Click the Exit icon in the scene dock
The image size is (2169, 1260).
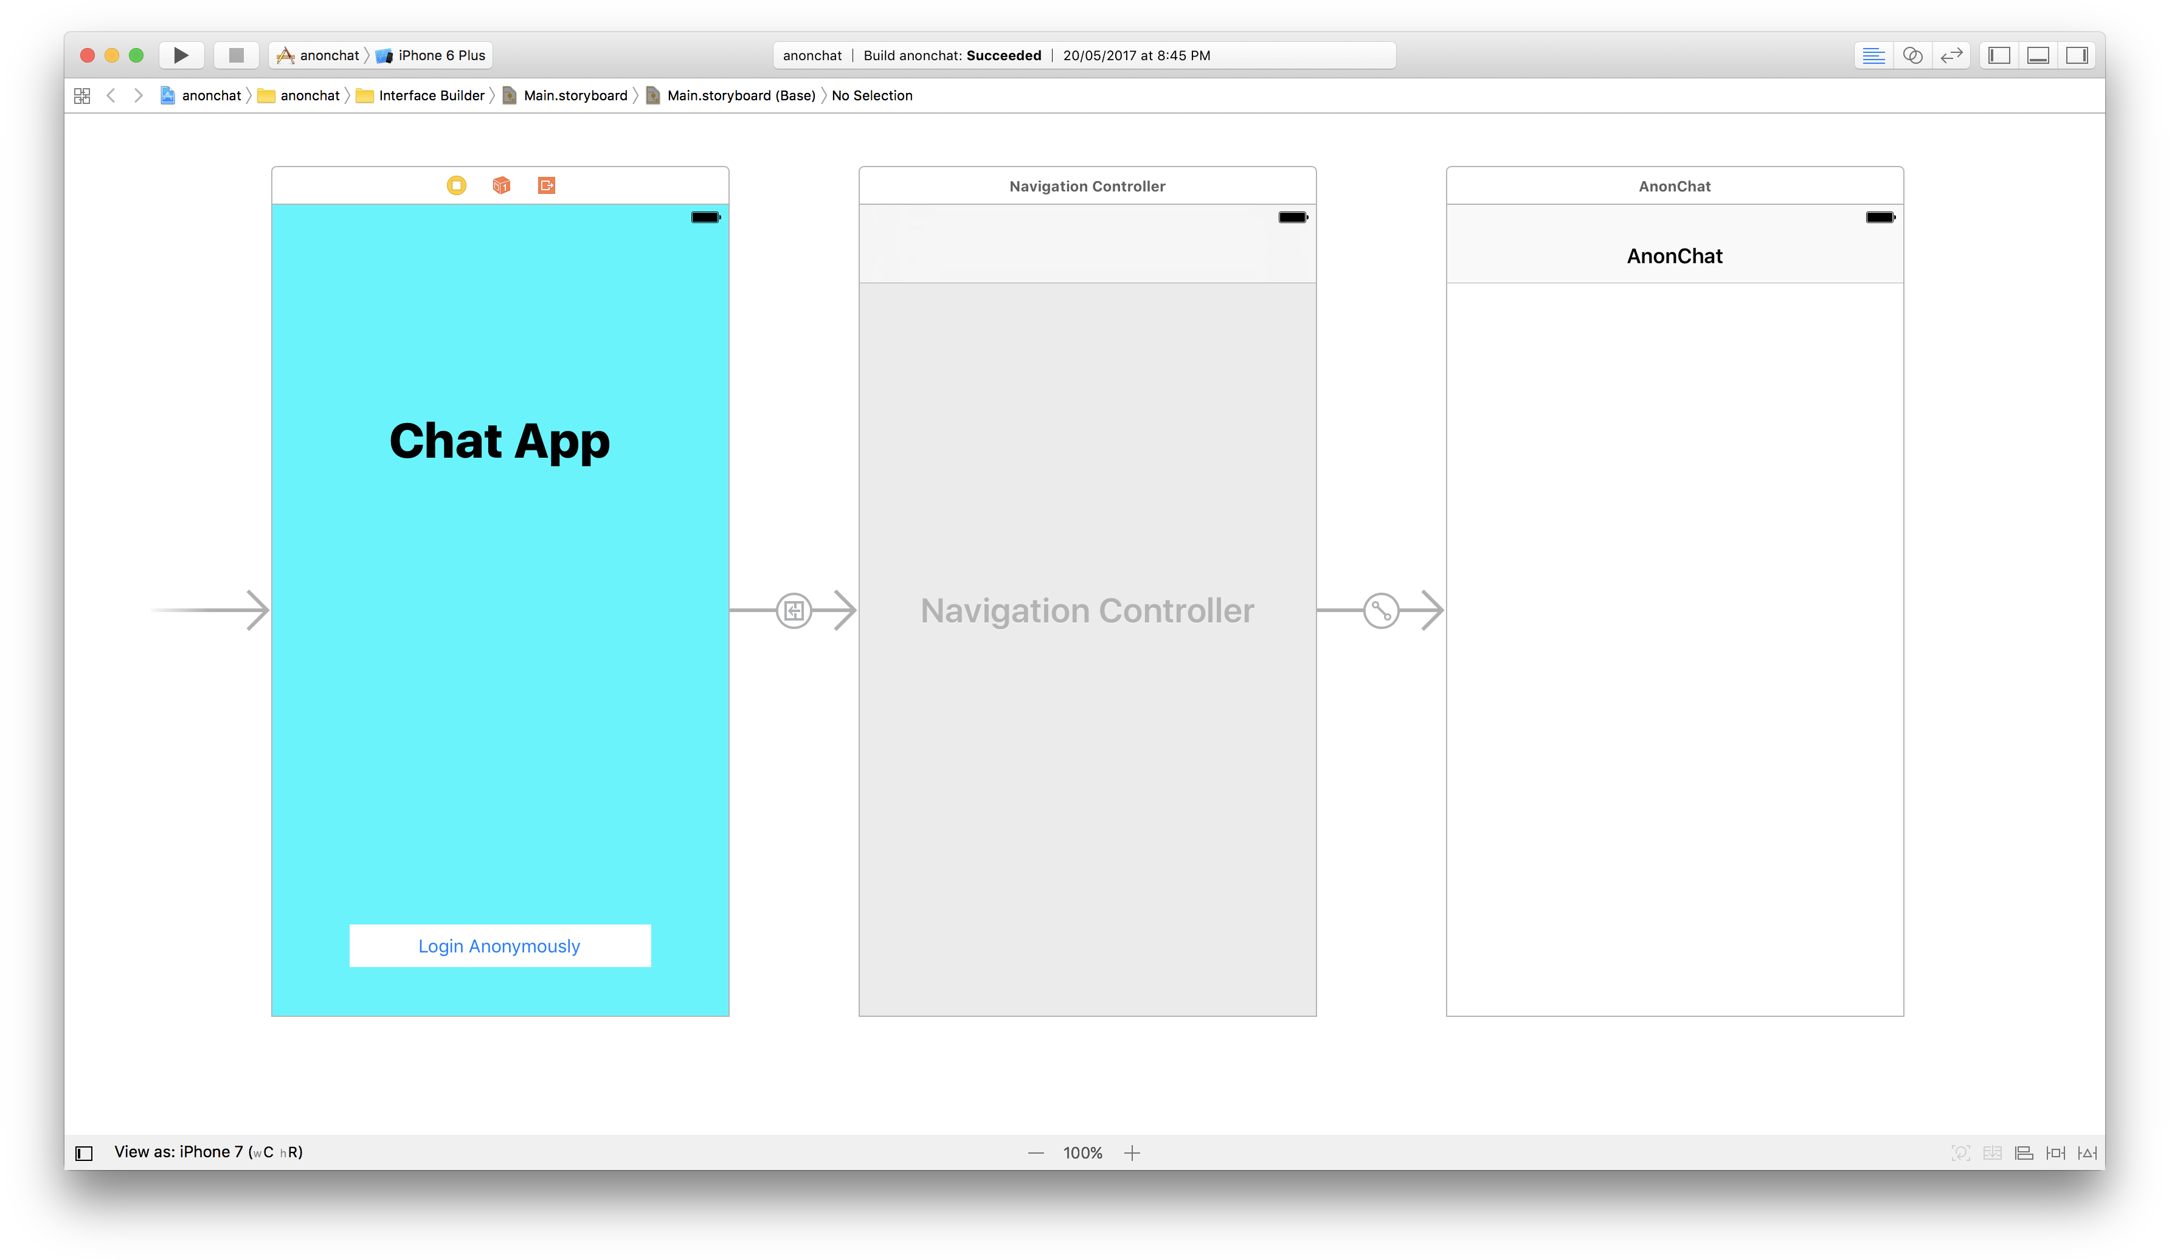pyautogui.click(x=545, y=185)
